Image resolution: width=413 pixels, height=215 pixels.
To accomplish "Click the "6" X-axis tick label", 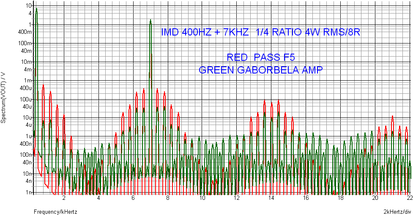I will tap(133, 198).
